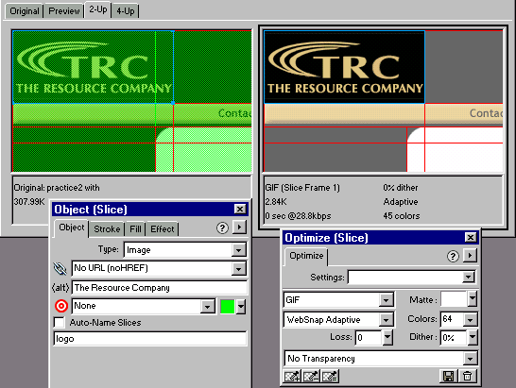
Task: Click the link chain icon beside URL
Action: tap(60, 269)
